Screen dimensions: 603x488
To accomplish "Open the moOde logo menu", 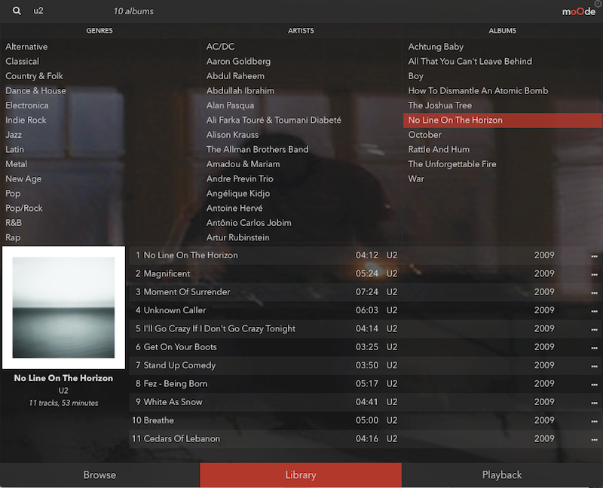I will (x=578, y=11).
